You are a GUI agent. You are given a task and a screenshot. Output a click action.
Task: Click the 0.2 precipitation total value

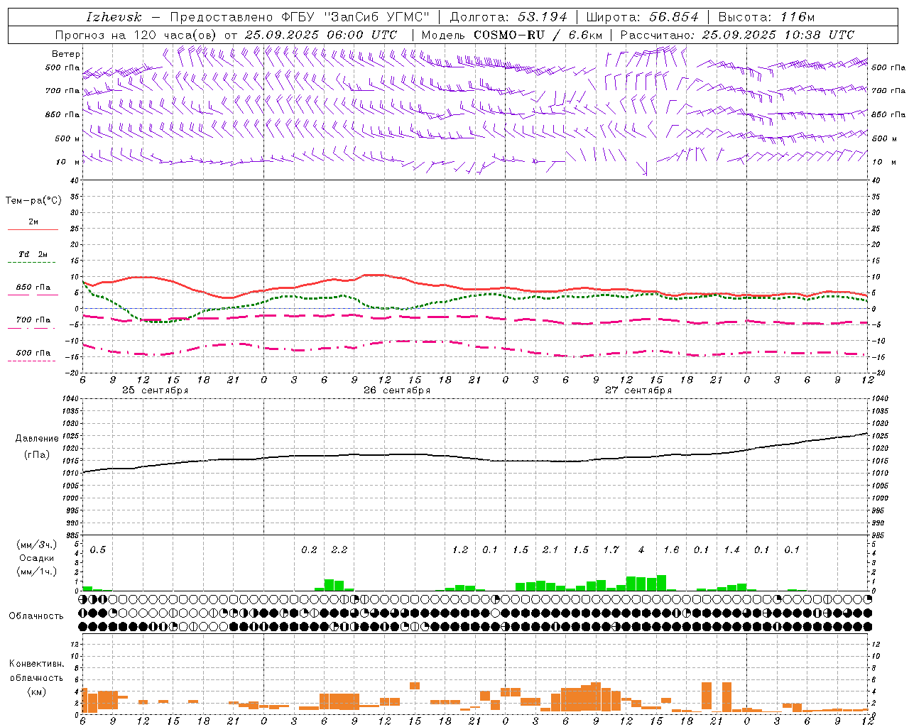[309, 550]
